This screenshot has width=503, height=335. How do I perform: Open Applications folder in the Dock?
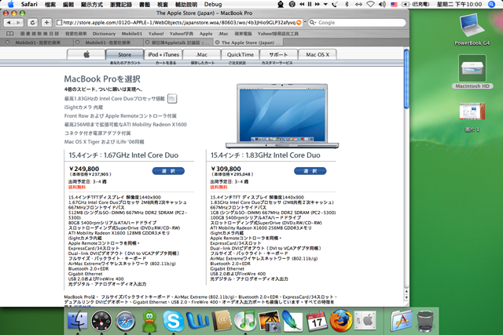click(402, 321)
